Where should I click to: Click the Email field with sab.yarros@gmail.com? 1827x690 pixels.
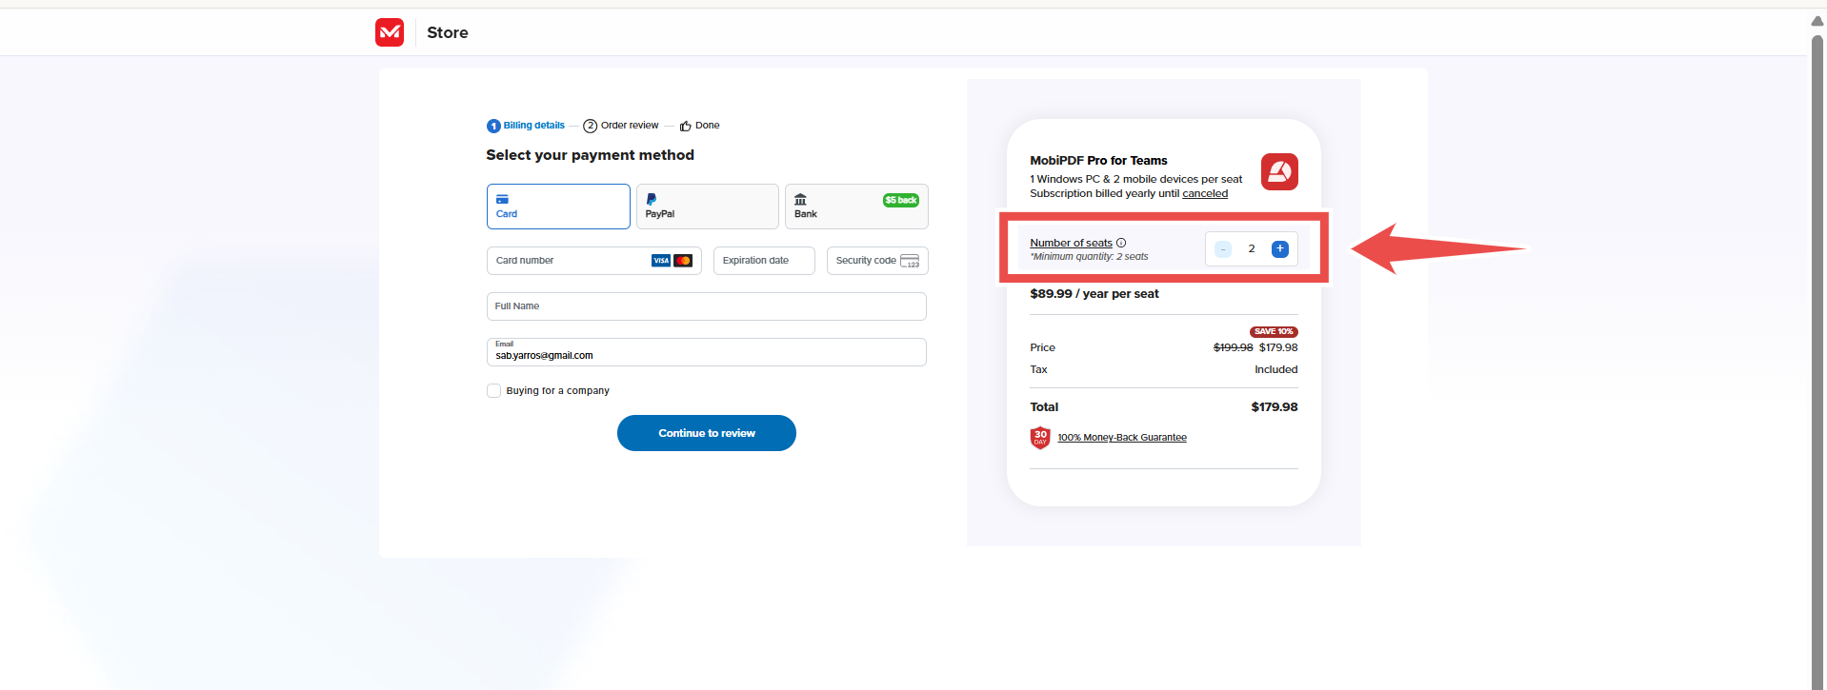[707, 352]
